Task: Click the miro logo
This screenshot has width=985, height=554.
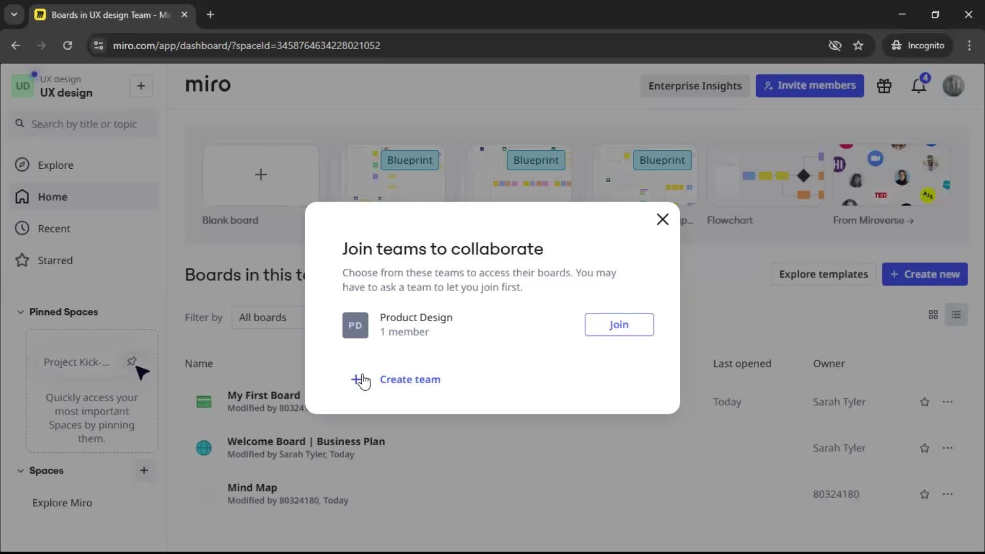Action: point(208,85)
